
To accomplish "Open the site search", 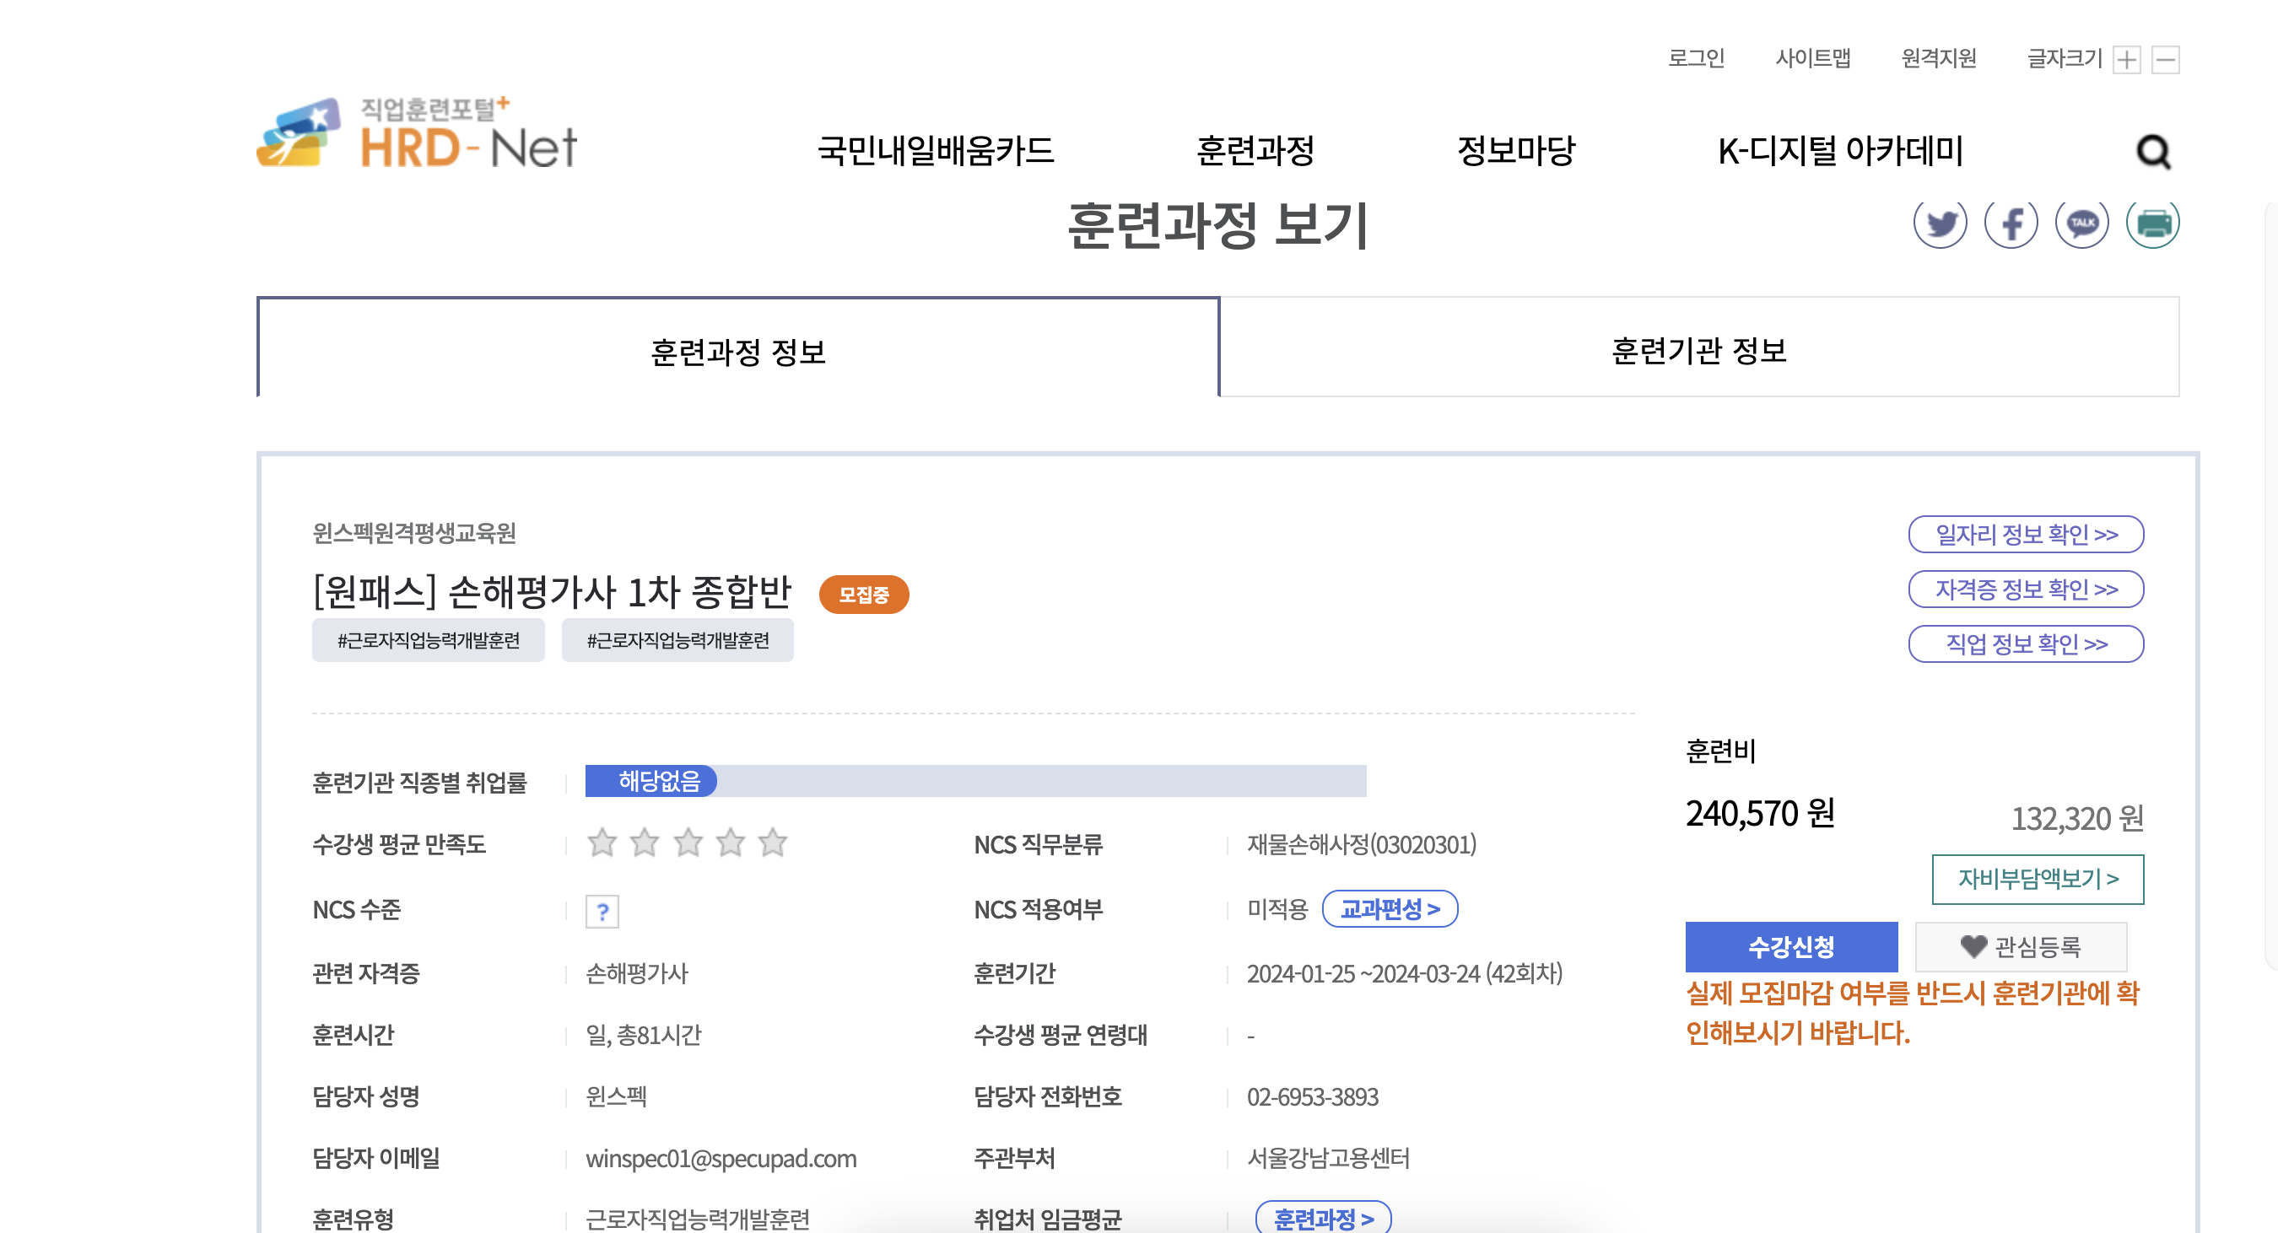I will point(2155,151).
